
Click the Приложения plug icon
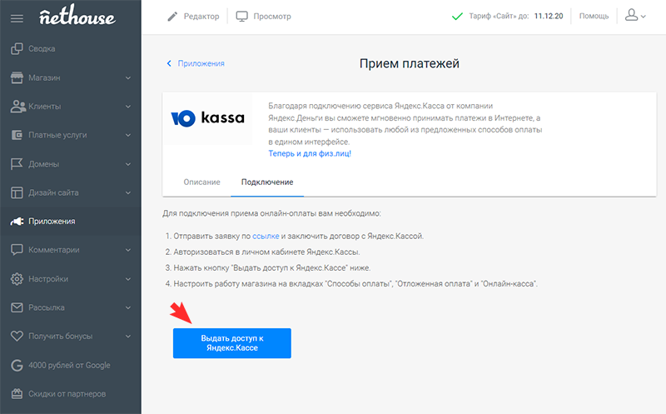click(x=17, y=221)
